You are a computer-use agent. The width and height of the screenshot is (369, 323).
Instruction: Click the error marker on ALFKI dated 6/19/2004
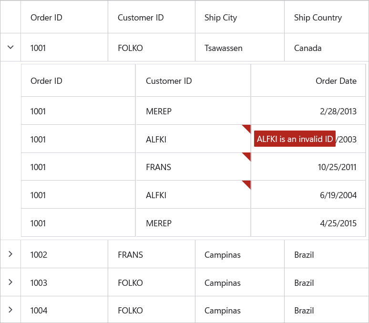tap(247, 184)
